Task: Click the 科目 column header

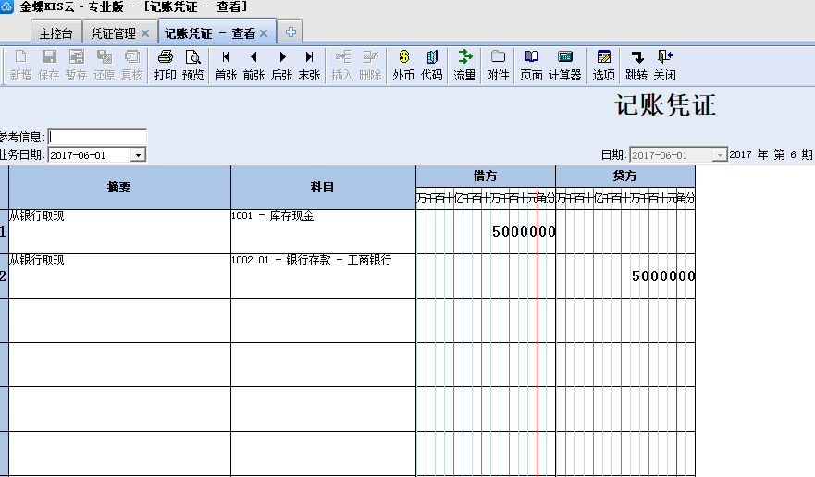Action: (x=323, y=187)
